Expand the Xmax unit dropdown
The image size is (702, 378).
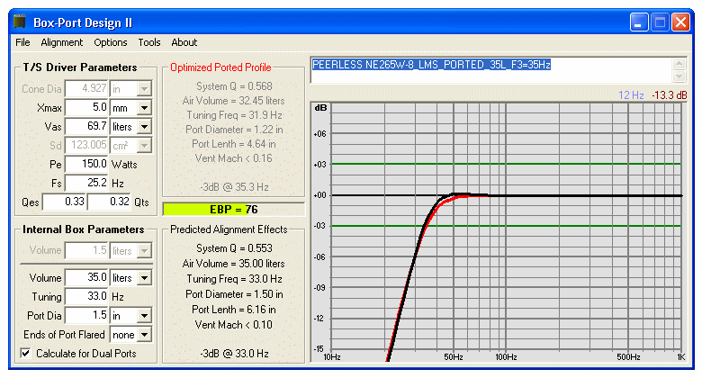144,108
